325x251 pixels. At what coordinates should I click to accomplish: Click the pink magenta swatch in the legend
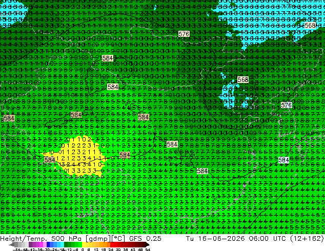[x=41, y=245]
